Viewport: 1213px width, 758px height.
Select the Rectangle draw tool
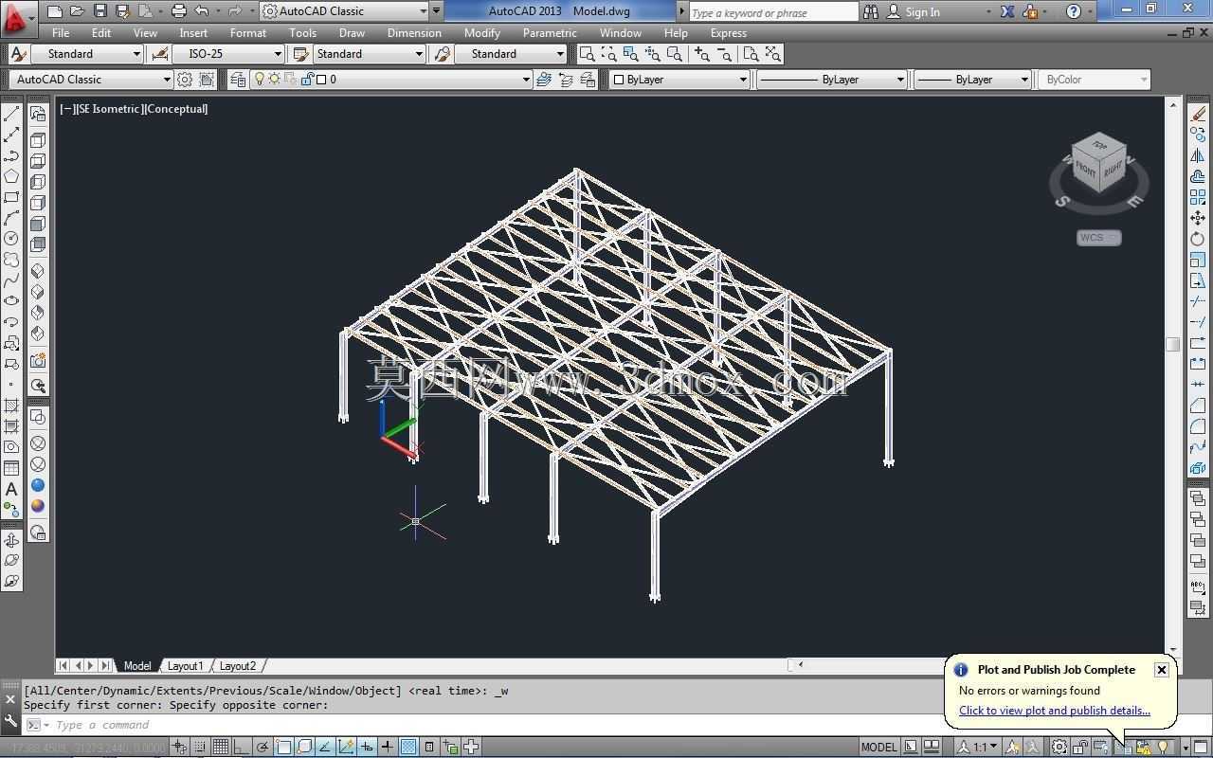point(11,197)
